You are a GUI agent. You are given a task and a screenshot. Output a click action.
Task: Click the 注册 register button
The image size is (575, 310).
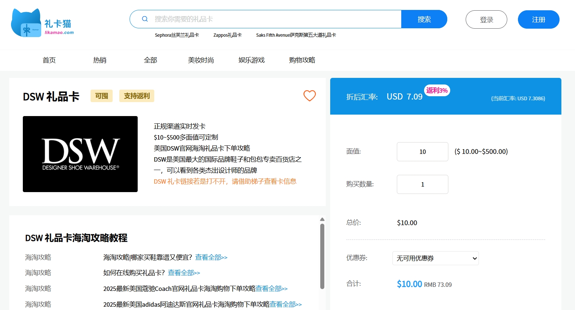pos(538,19)
